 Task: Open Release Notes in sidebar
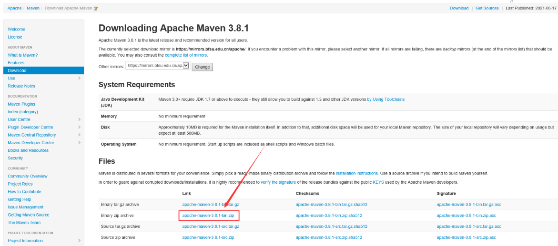21,86
